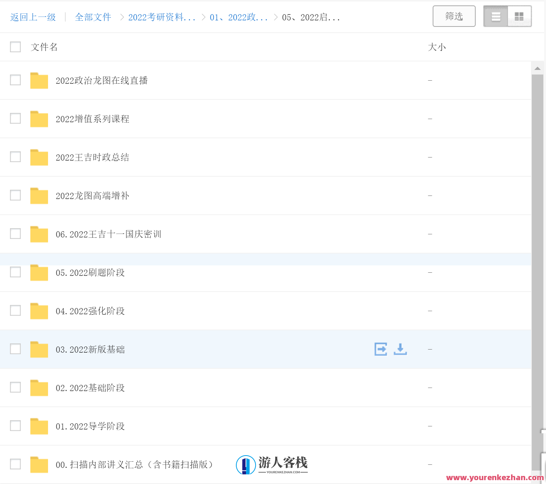Screen dimensions: 546x484
Task: Switch to grid view mode
Action: click(x=519, y=16)
